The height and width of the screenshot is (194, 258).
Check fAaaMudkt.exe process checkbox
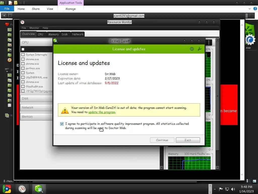coord(23,86)
